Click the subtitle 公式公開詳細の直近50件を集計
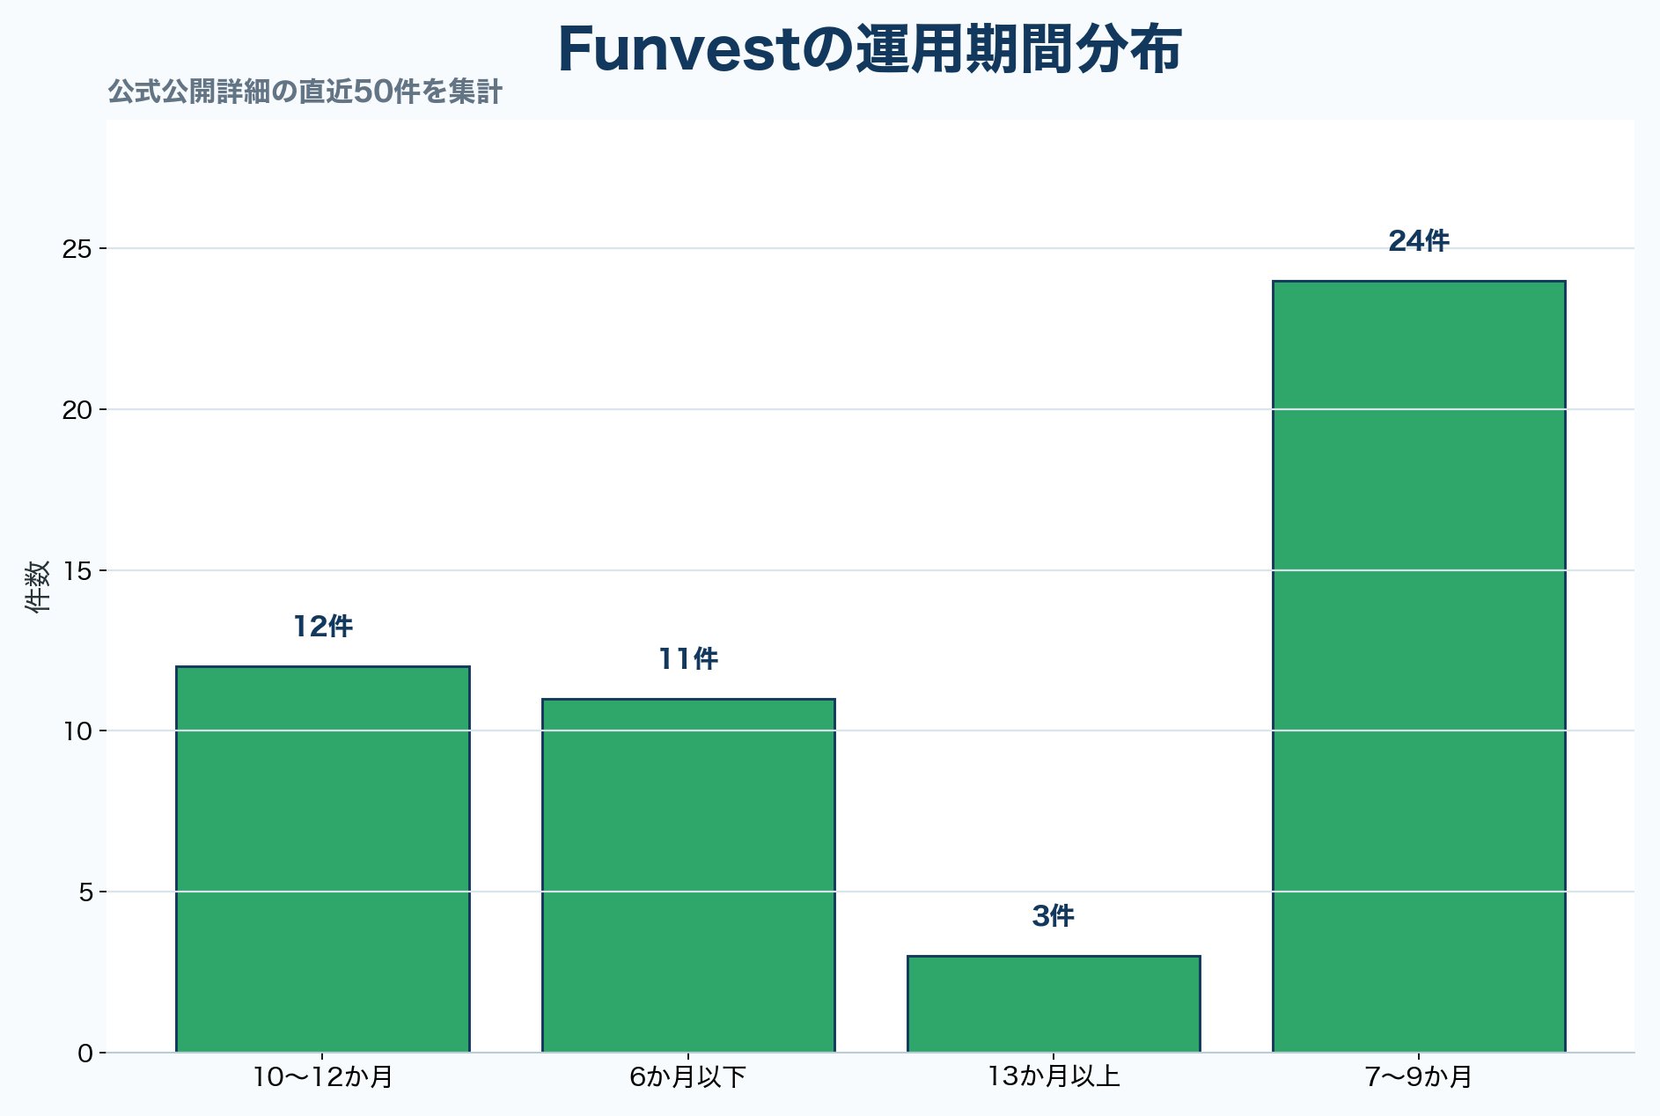 point(305,92)
